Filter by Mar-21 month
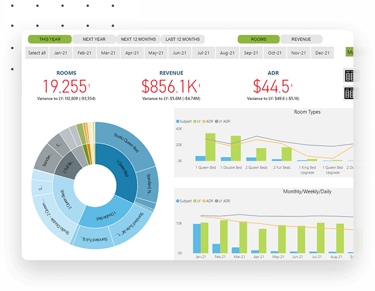 (x=108, y=53)
